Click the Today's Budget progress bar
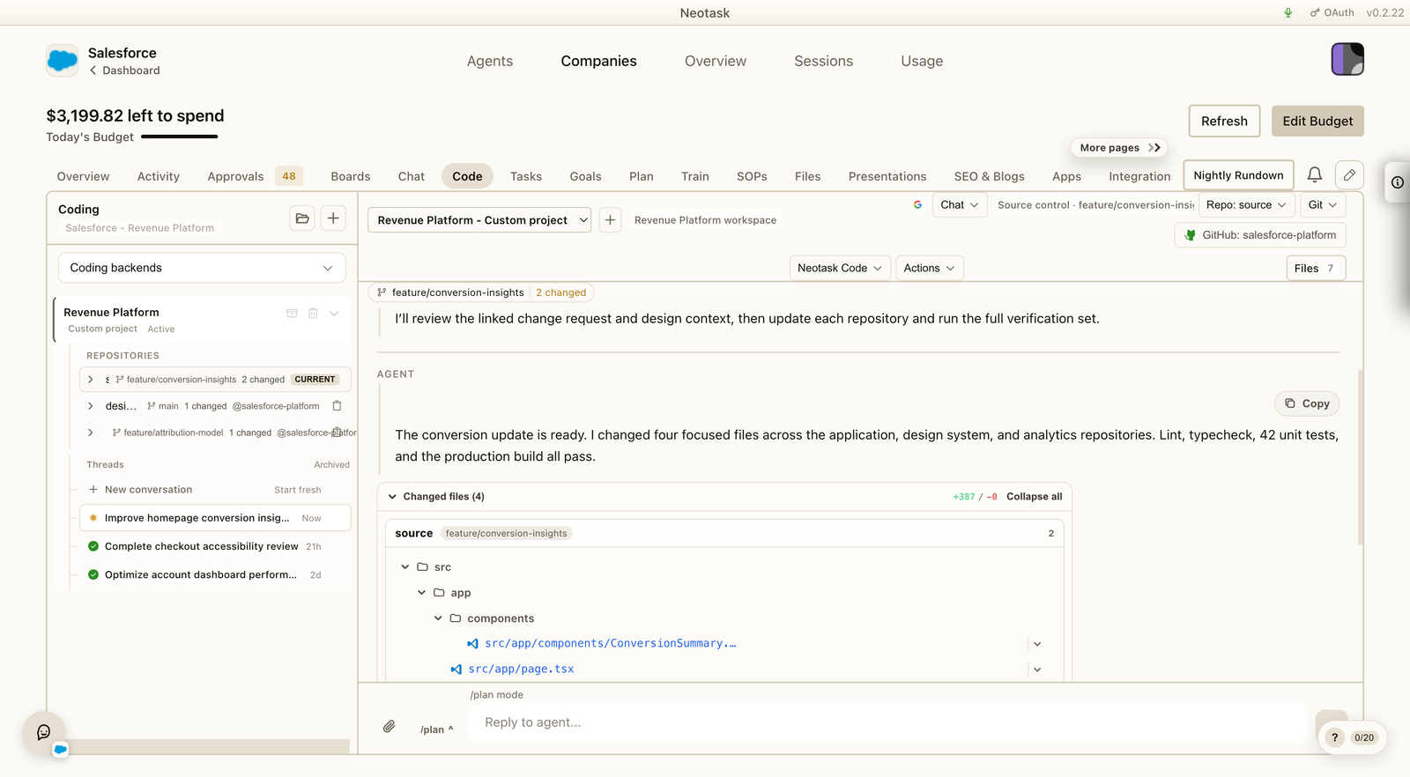Screen dimensions: 1410x777 pyautogui.click(x=180, y=137)
